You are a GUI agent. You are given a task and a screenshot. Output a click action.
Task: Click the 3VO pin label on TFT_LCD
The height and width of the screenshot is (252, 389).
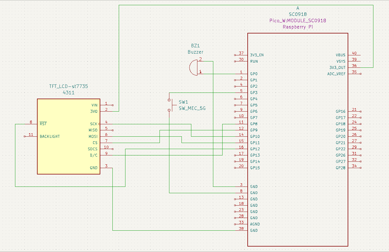(x=94, y=111)
